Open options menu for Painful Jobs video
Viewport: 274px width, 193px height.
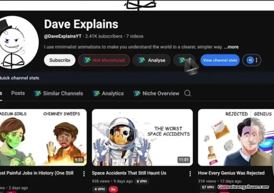point(84,174)
